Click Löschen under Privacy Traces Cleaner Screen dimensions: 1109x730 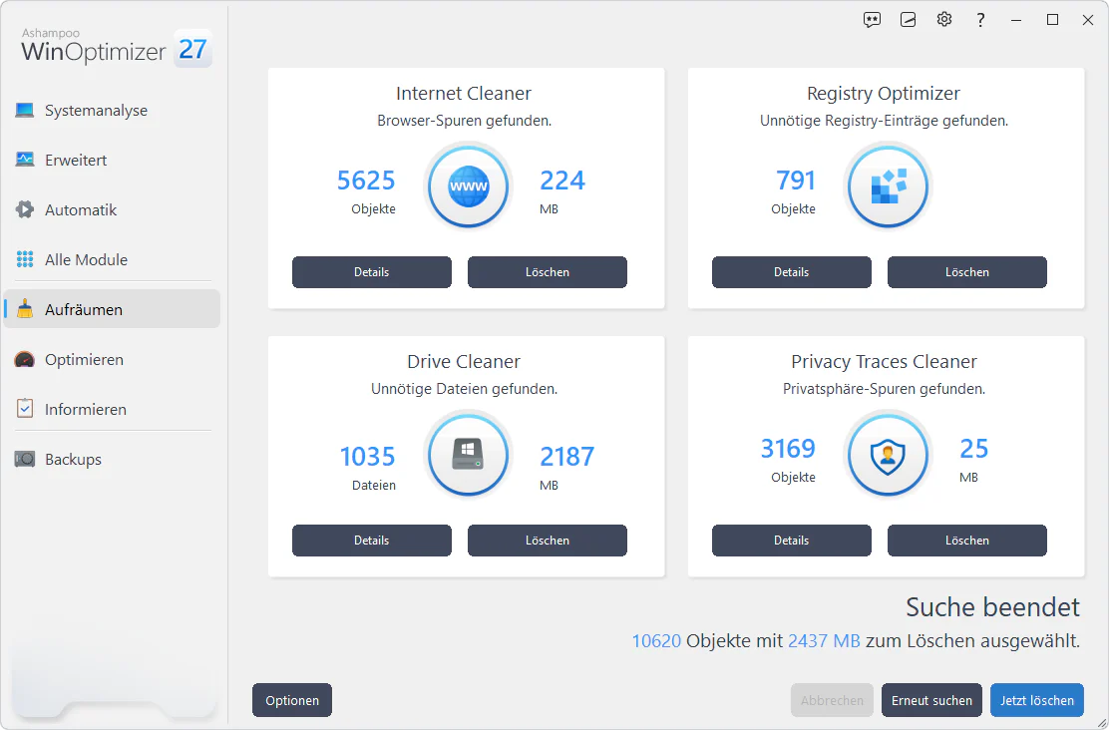point(966,540)
